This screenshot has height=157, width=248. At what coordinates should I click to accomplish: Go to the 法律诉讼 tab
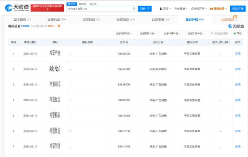point(57,19)
